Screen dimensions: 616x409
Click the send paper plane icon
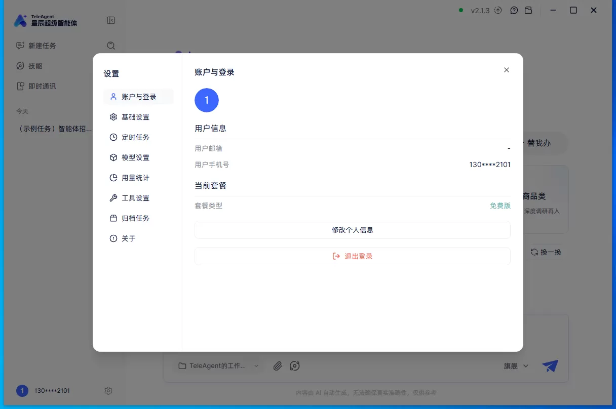tap(550, 365)
